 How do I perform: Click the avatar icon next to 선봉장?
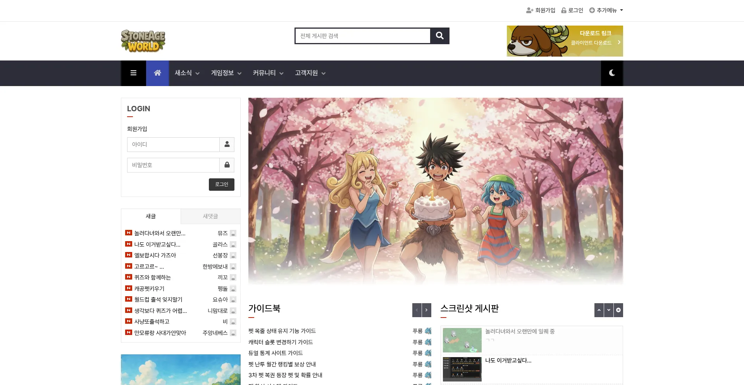pyautogui.click(x=233, y=256)
